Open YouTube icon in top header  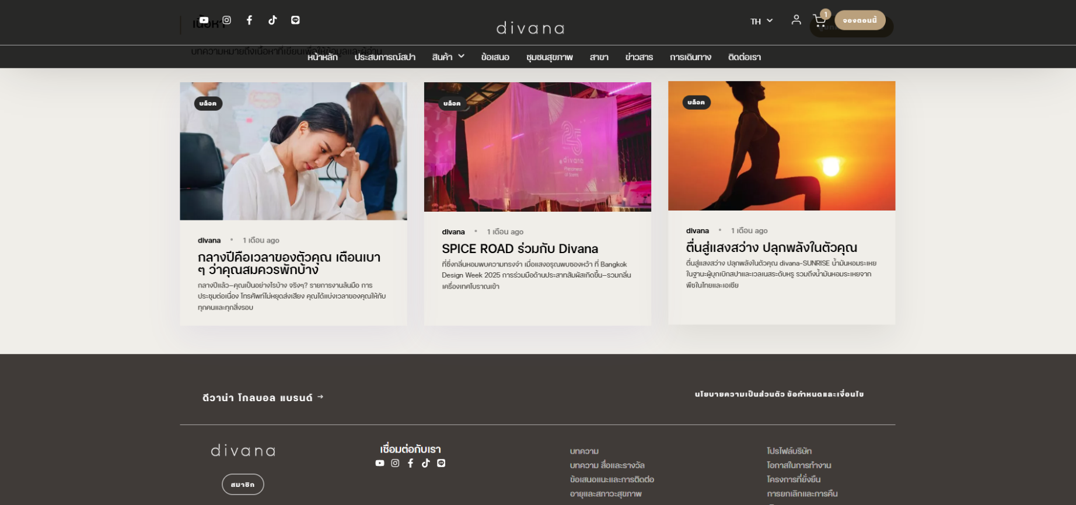pyautogui.click(x=204, y=20)
